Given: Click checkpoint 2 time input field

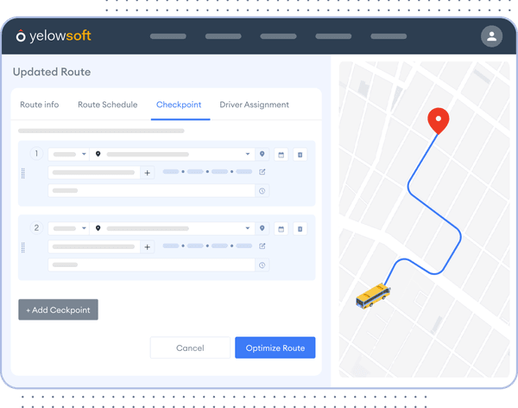Looking at the screenshot, I should (x=152, y=265).
